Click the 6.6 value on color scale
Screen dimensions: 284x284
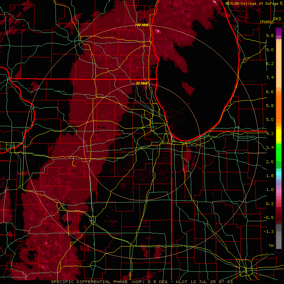(270, 92)
